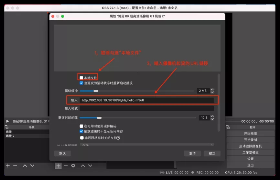280x180 pixels.
Task: Click CPU: 3.2%,30.00 fps status text
Action: pos(241,172)
